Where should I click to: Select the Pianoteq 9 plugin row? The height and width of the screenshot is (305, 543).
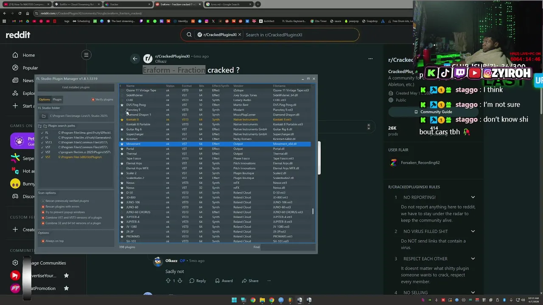point(216,110)
